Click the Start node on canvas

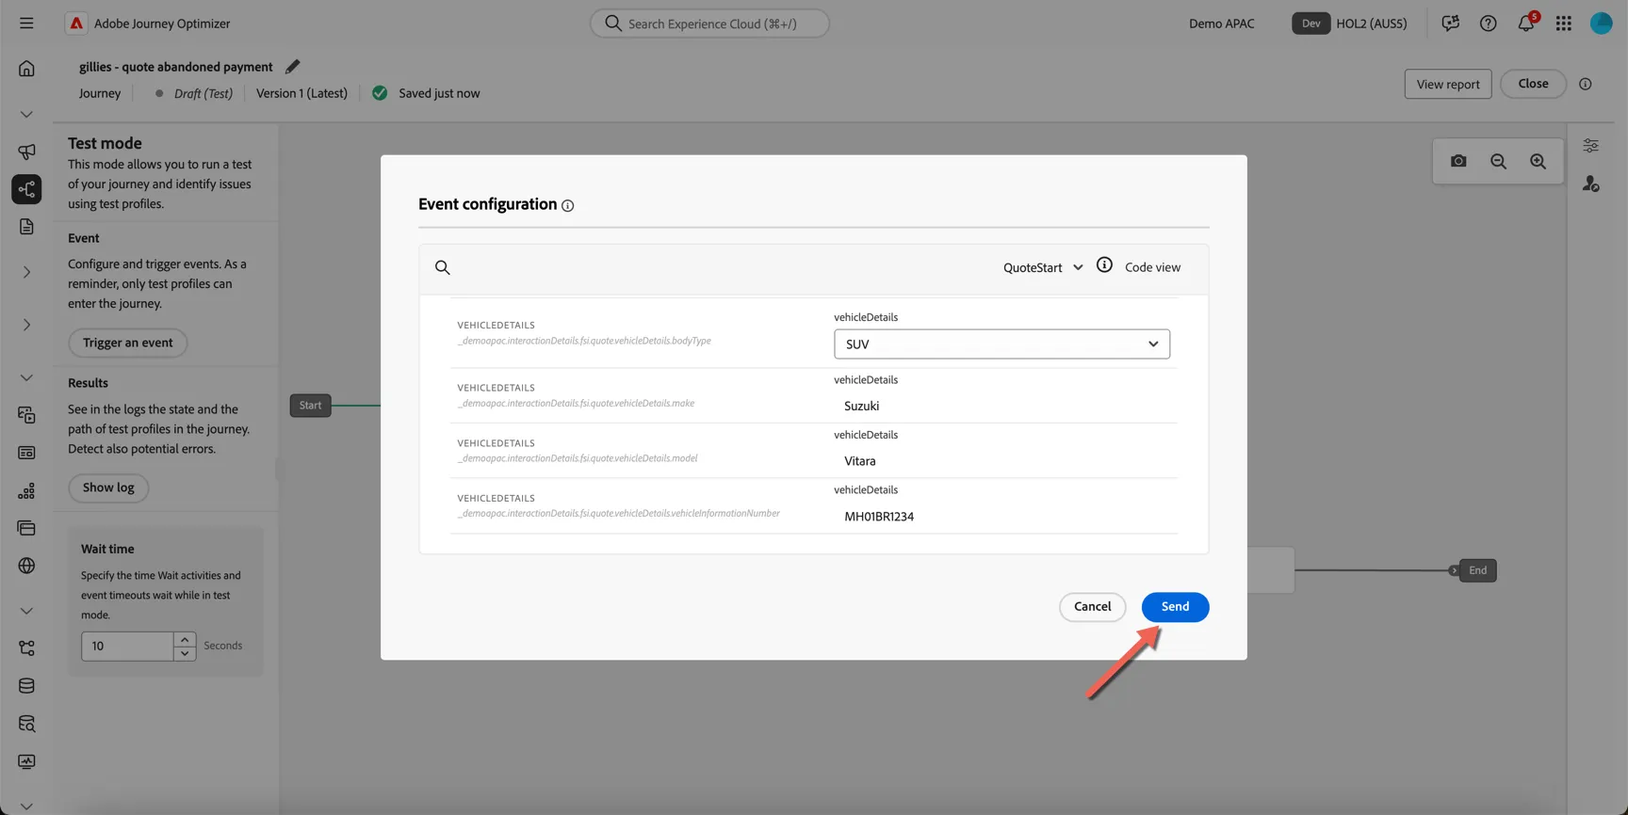pyautogui.click(x=310, y=406)
